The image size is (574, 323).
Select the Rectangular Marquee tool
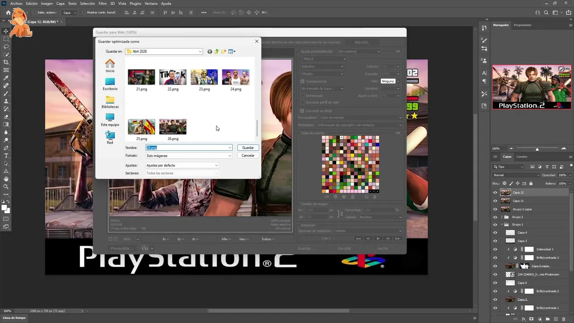coord(6,39)
